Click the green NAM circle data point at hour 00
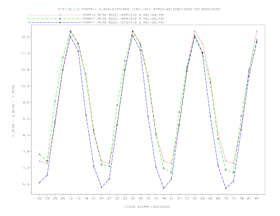The image size is (280, 216). 40,154
